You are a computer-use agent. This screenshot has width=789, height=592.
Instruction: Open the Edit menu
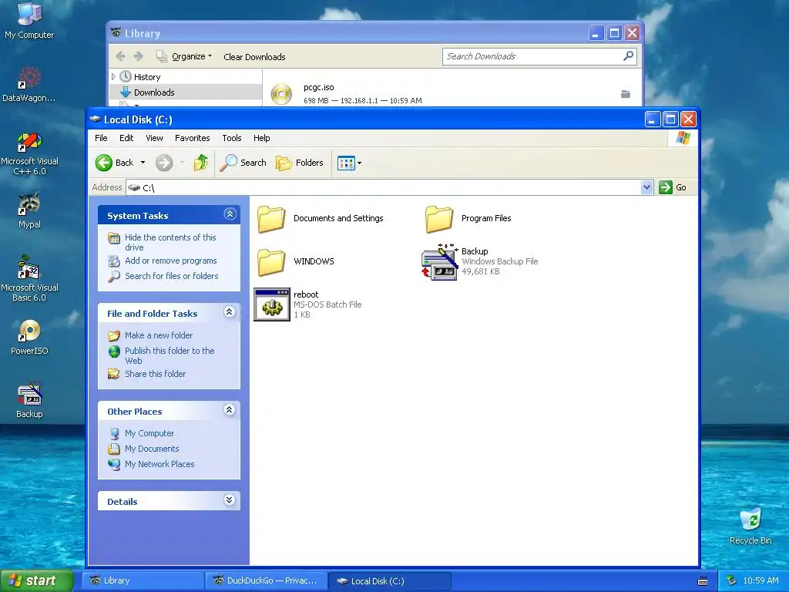126,138
